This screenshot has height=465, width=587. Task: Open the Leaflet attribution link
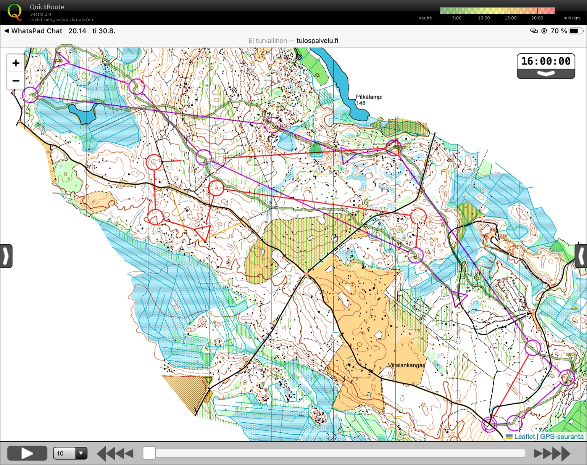tap(524, 436)
